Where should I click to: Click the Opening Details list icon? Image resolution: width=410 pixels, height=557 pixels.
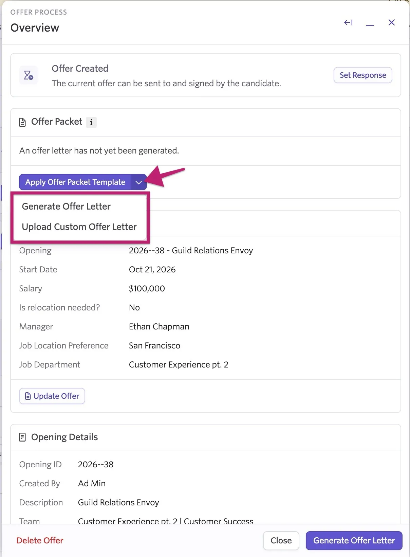pos(22,437)
